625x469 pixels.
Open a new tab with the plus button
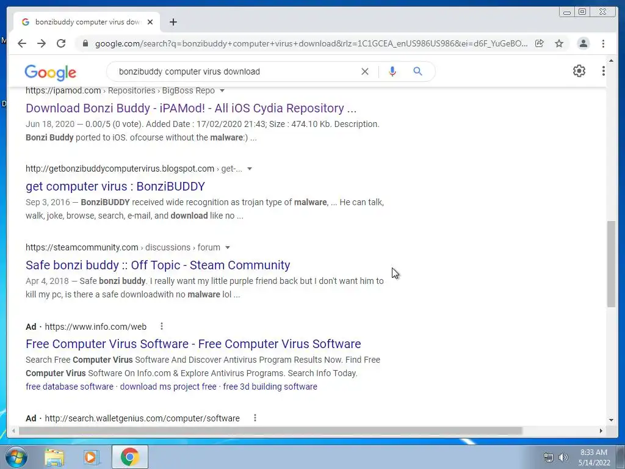pyautogui.click(x=173, y=22)
